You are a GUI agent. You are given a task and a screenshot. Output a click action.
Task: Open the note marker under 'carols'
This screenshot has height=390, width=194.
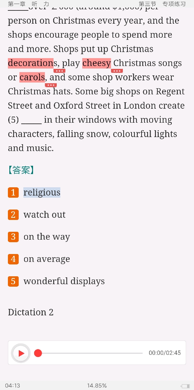51,85
